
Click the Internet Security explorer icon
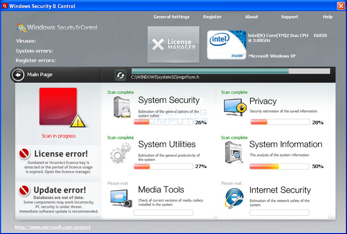[235, 198]
